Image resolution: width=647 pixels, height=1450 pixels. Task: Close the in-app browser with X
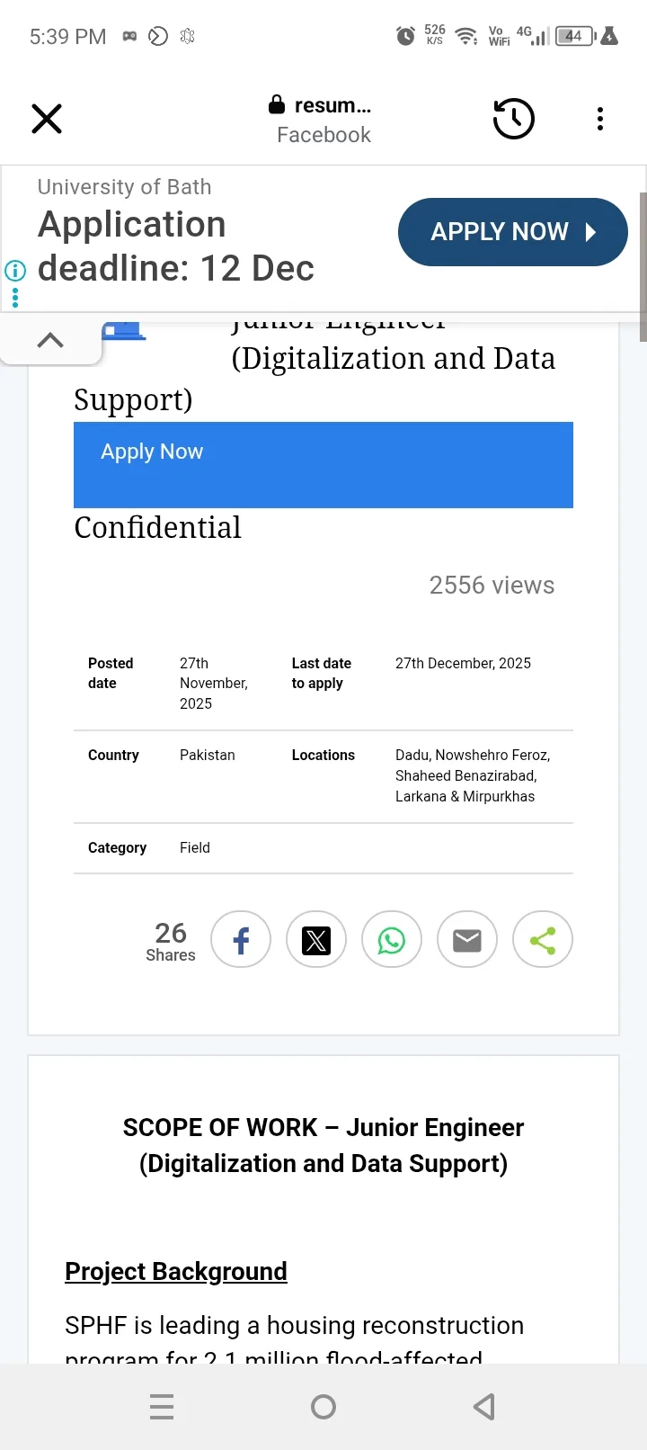pos(47,119)
